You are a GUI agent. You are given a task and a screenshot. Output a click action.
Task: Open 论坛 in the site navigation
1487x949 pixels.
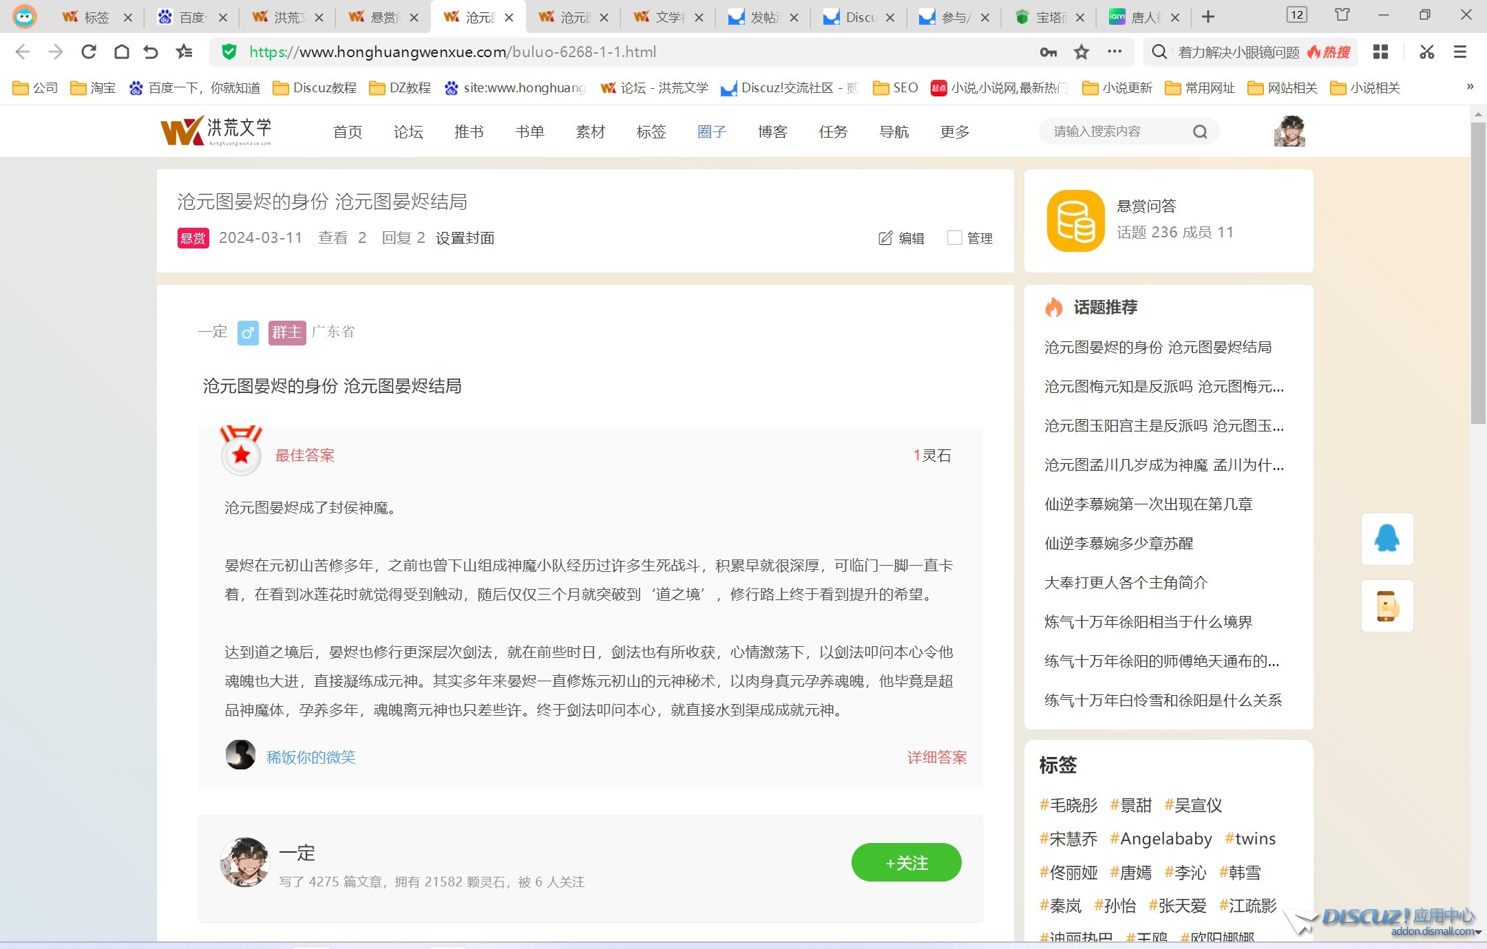[x=408, y=132]
